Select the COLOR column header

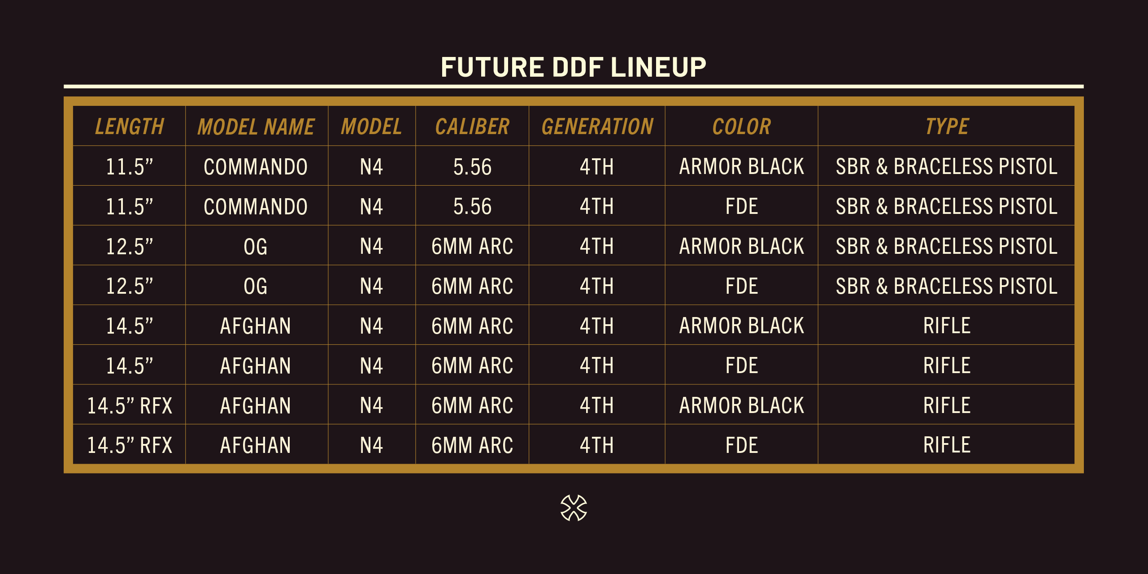pos(742,126)
